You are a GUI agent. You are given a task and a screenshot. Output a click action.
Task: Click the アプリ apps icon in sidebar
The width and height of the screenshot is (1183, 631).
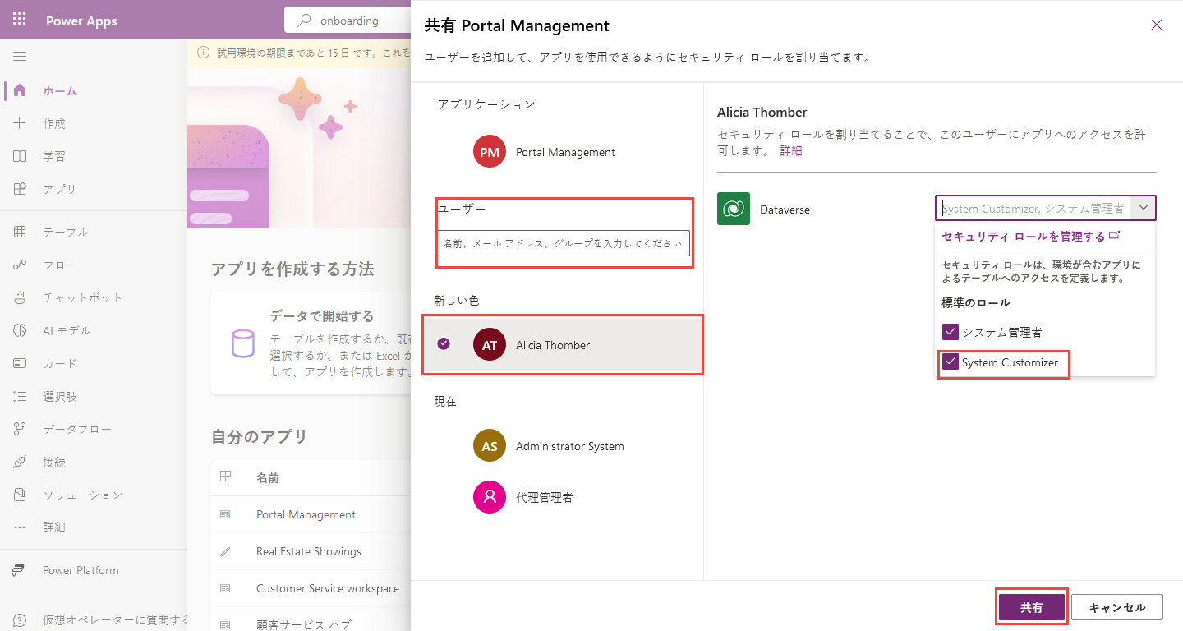(20, 189)
